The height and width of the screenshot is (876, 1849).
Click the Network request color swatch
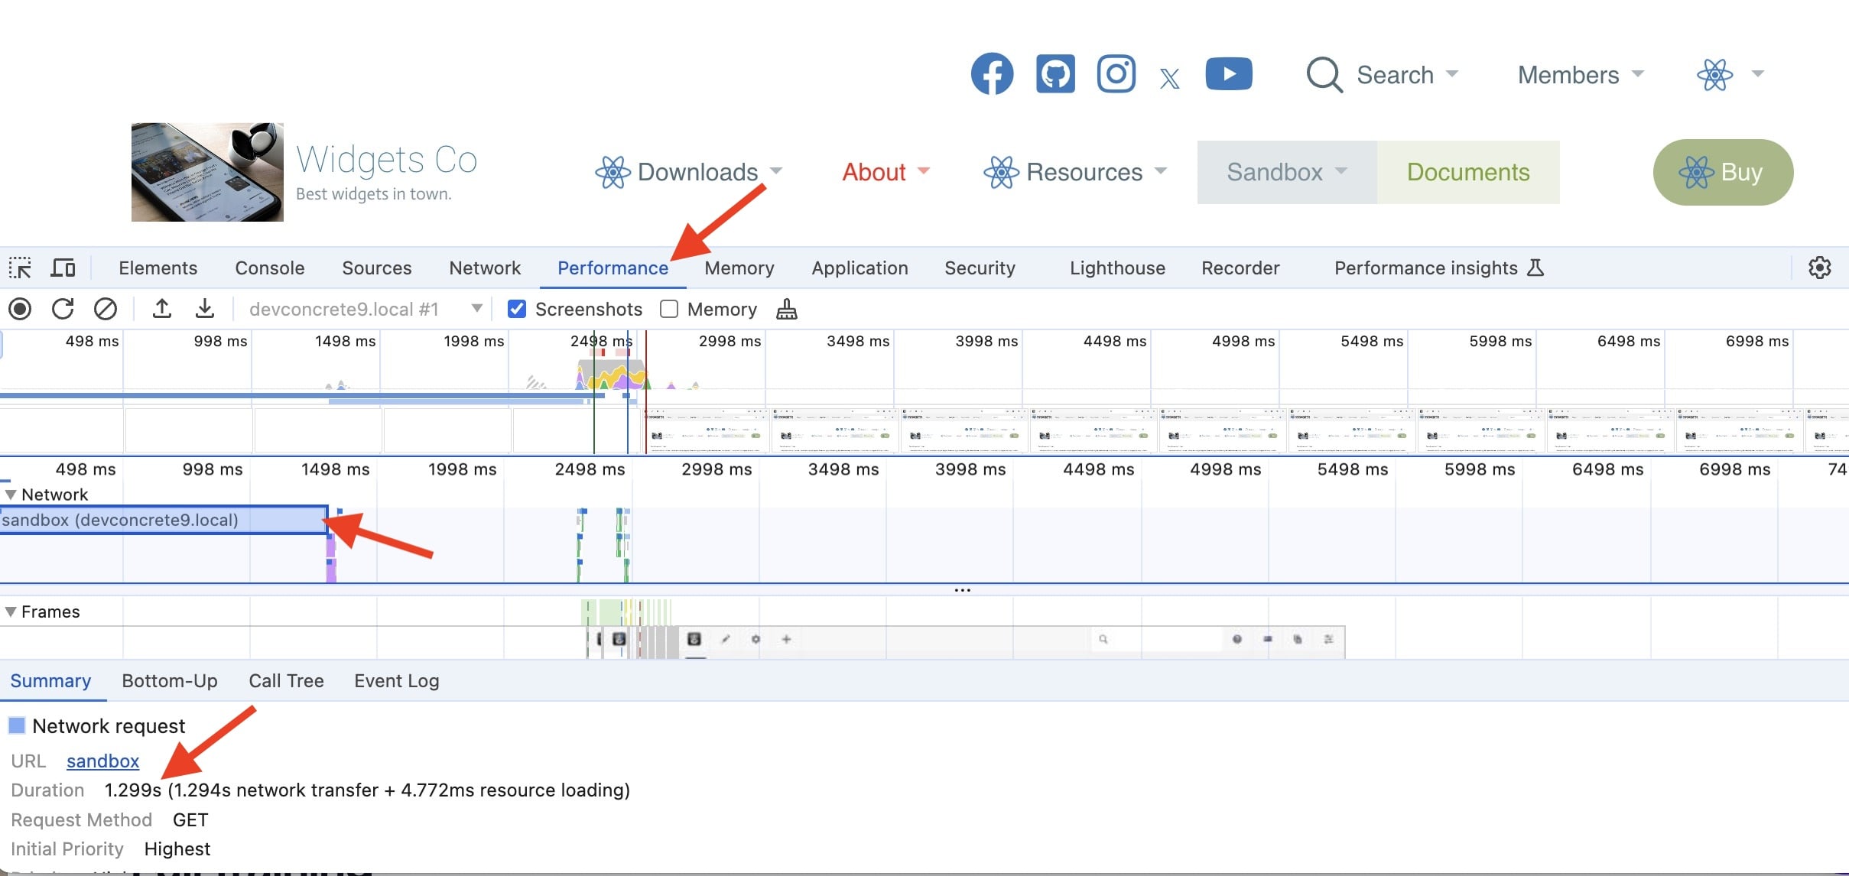[17, 725]
